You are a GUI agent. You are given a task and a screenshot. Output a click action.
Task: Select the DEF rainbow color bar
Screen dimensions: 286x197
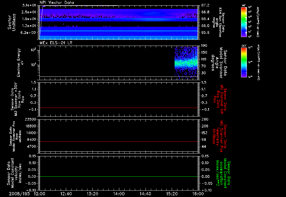[244, 62]
